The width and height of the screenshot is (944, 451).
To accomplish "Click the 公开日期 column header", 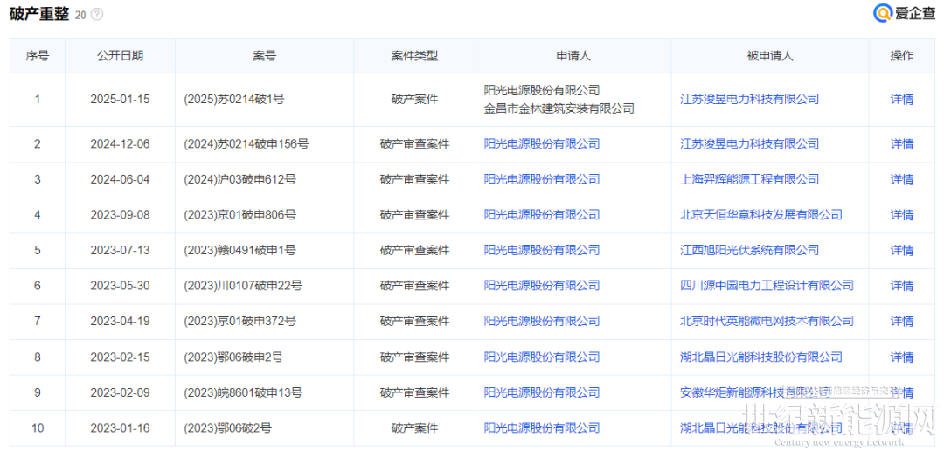I will (x=121, y=56).
